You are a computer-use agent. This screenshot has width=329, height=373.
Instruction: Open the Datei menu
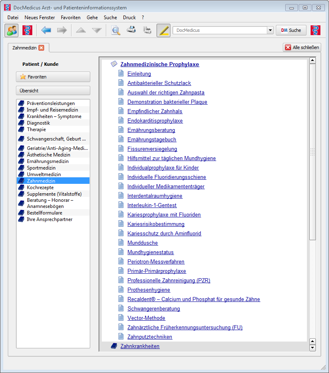click(x=13, y=18)
